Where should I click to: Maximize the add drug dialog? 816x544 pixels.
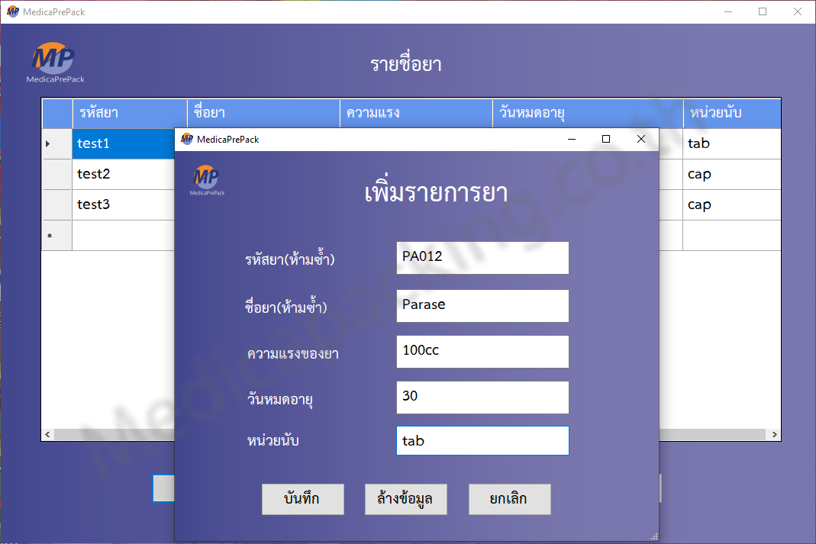click(606, 139)
